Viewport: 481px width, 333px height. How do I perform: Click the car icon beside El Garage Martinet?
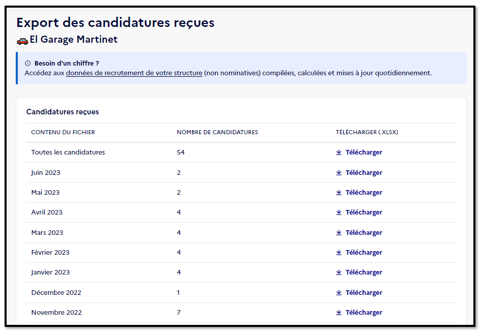tap(22, 39)
